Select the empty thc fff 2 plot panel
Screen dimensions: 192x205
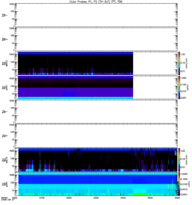point(96,136)
